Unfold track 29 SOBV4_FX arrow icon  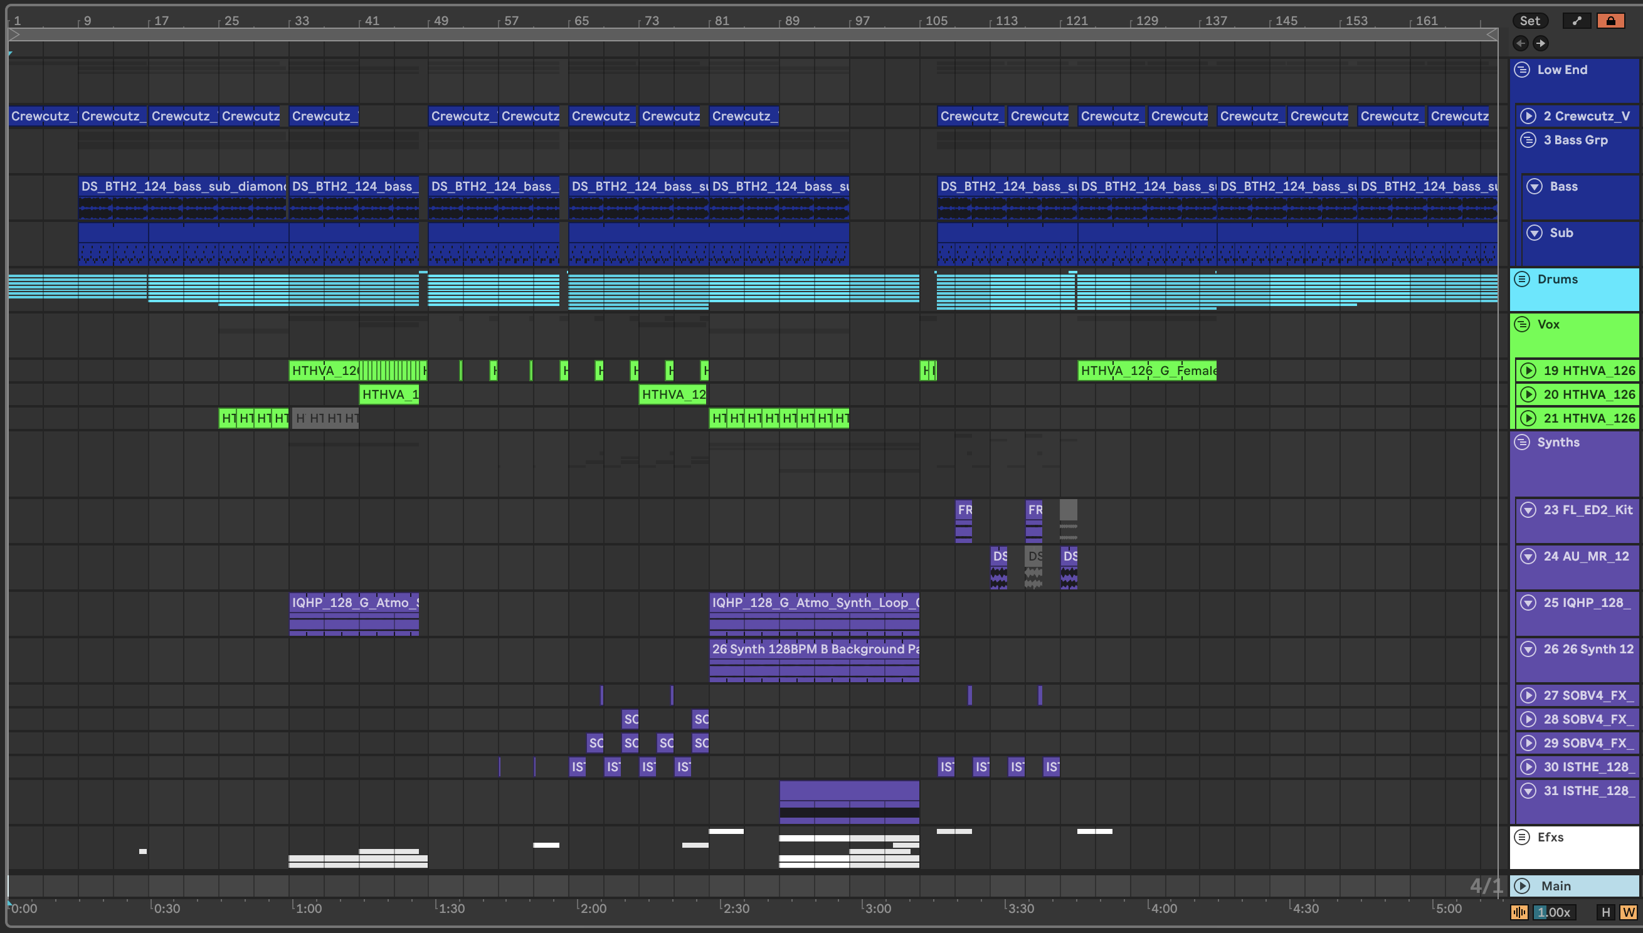(1528, 742)
